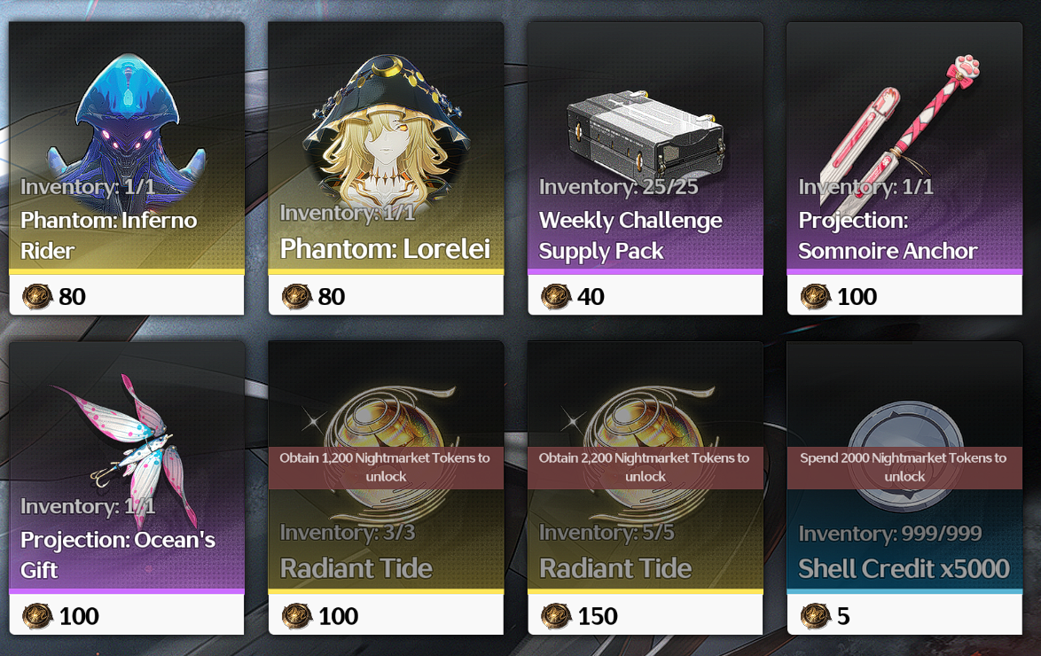Click the token coin icon beside price 5
Screen dimensions: 1041x656
click(815, 616)
